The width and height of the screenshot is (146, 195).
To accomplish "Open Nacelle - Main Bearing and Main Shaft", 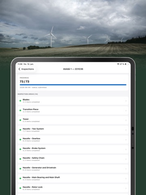I will point(73,179).
